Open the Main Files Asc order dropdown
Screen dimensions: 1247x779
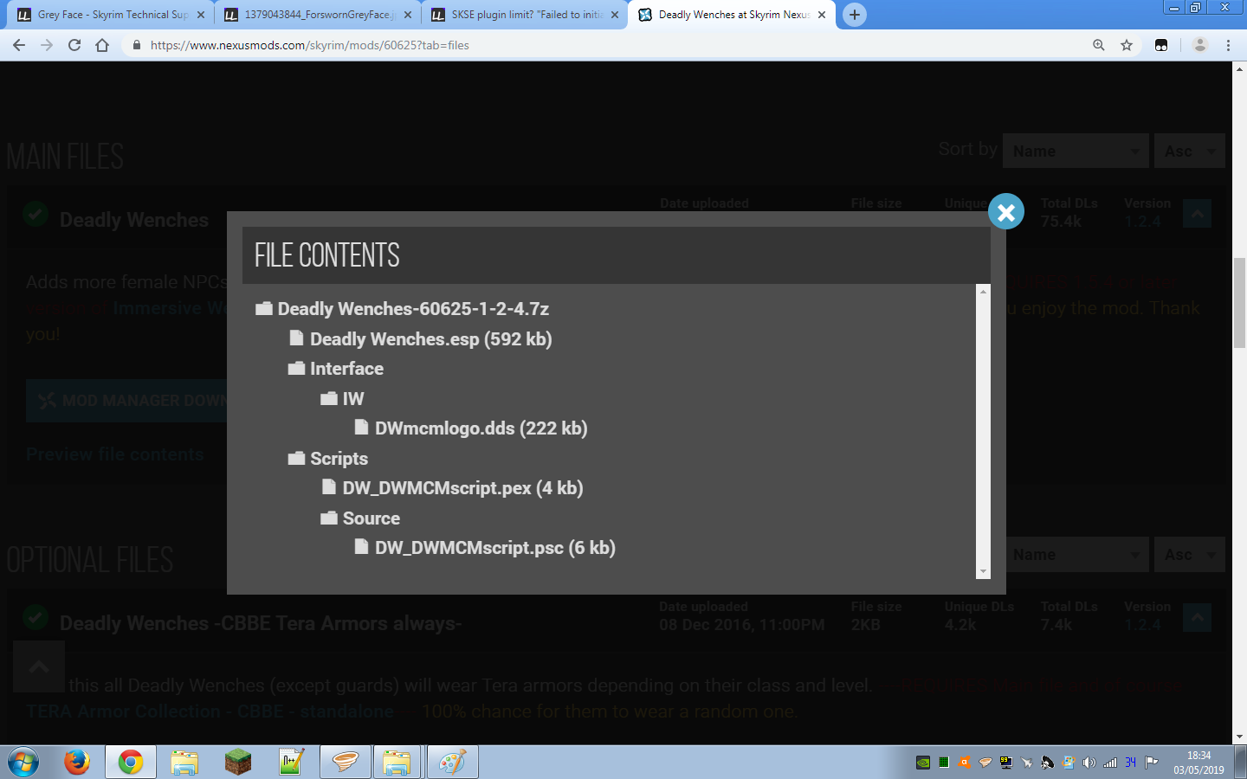click(1190, 151)
